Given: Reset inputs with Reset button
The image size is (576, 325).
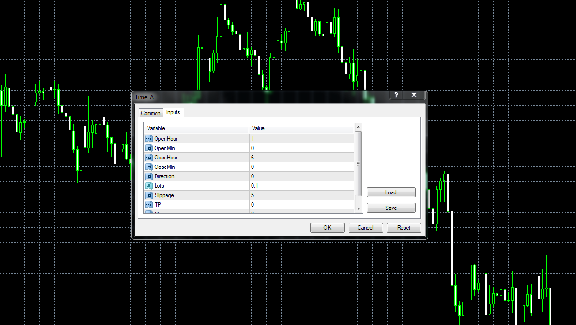Looking at the screenshot, I should (x=404, y=228).
